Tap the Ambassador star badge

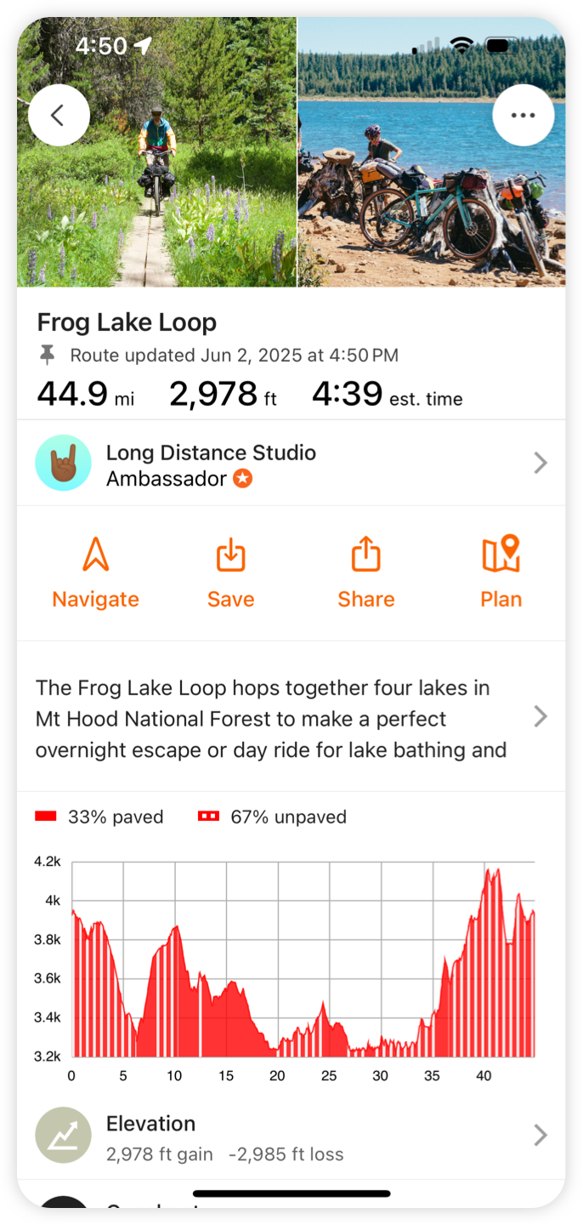click(242, 479)
